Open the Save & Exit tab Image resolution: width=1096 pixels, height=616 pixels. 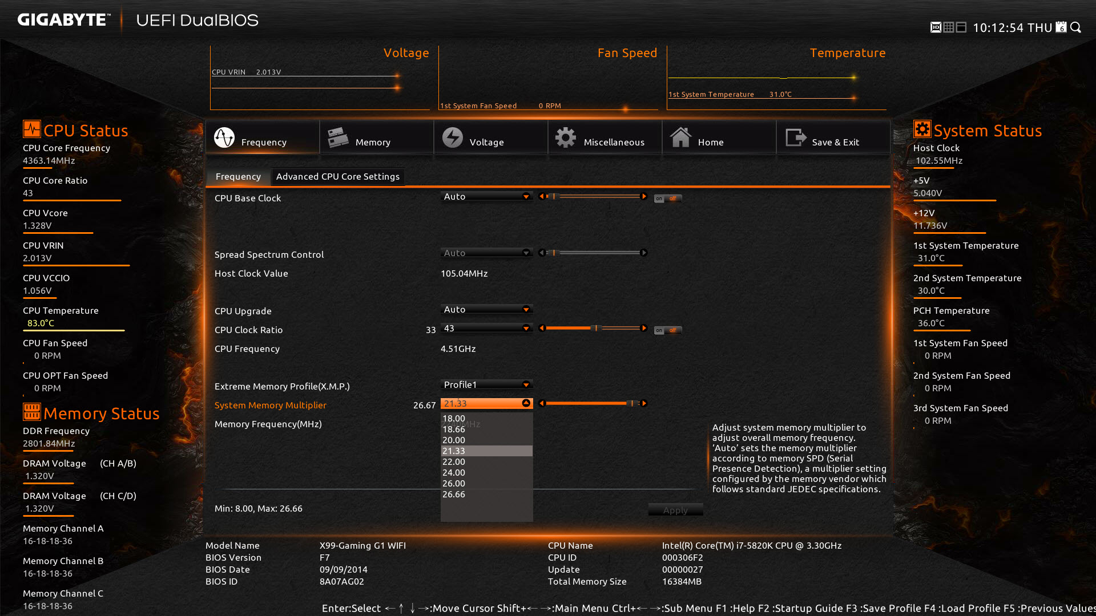tap(833, 137)
